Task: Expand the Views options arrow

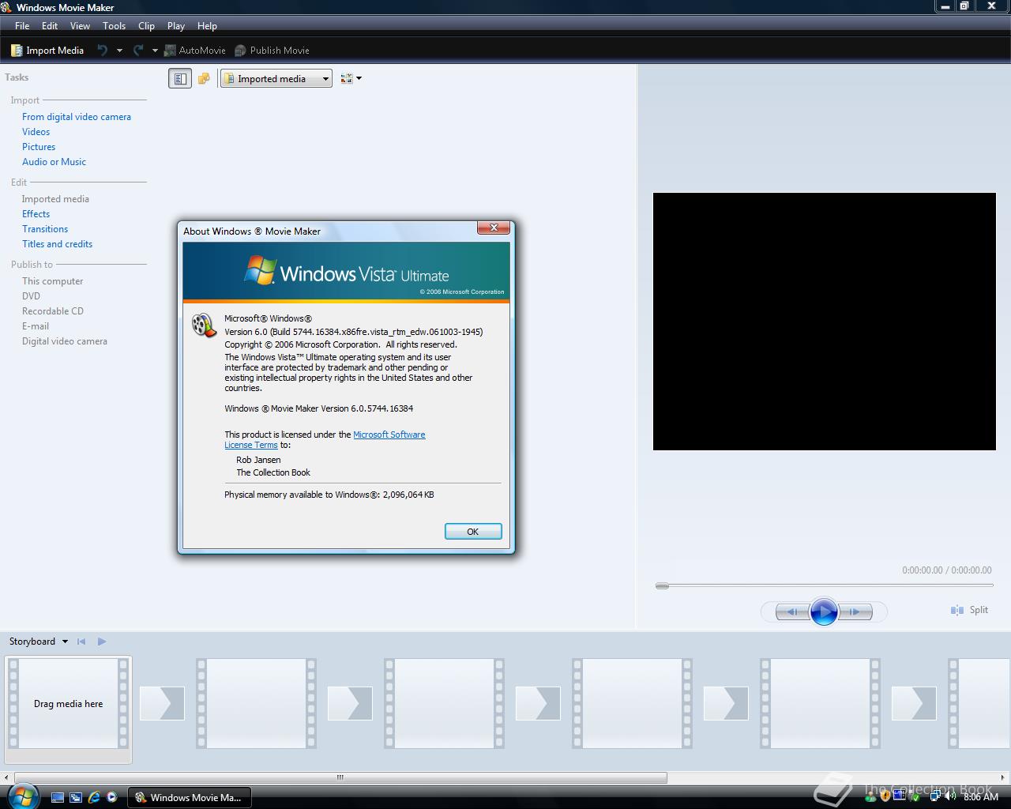Action: (x=359, y=78)
